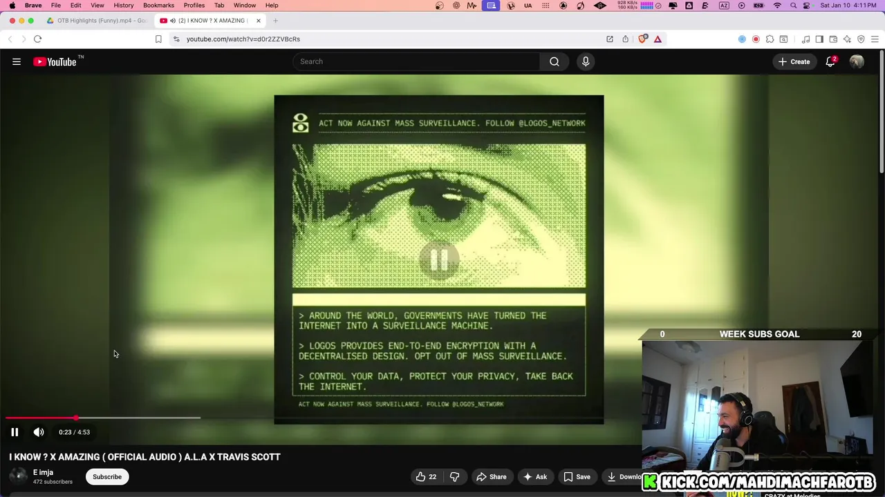The image size is (885, 497).
Task: Open the Brave application menu
Action: (33, 6)
